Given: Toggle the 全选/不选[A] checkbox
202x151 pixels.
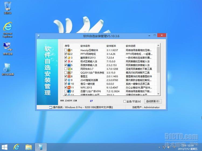Looking at the screenshot, I should point(125,101).
